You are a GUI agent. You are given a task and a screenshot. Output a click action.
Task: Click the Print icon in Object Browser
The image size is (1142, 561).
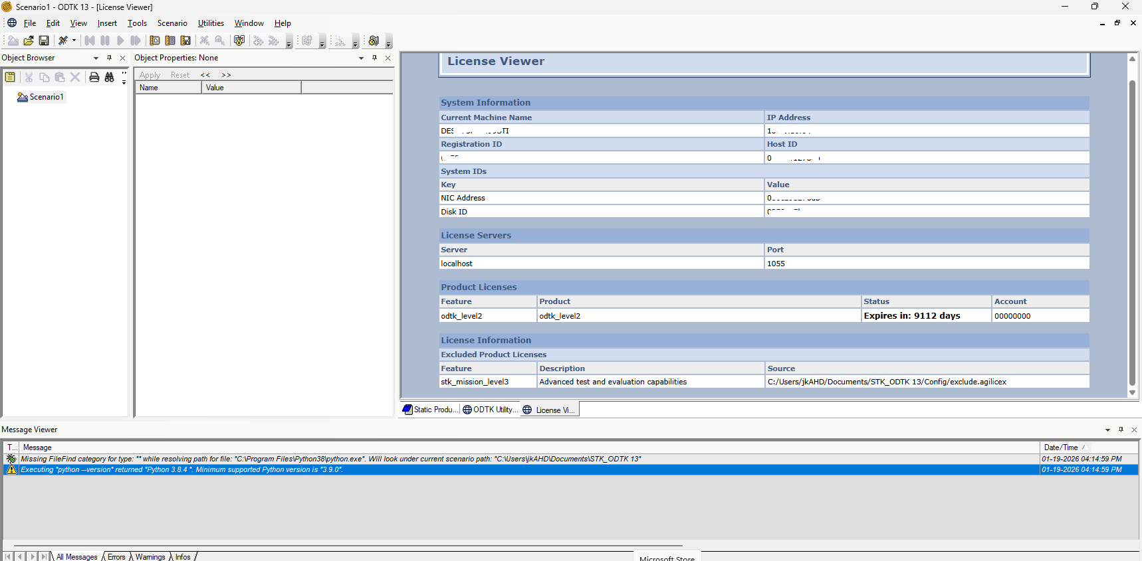click(94, 77)
